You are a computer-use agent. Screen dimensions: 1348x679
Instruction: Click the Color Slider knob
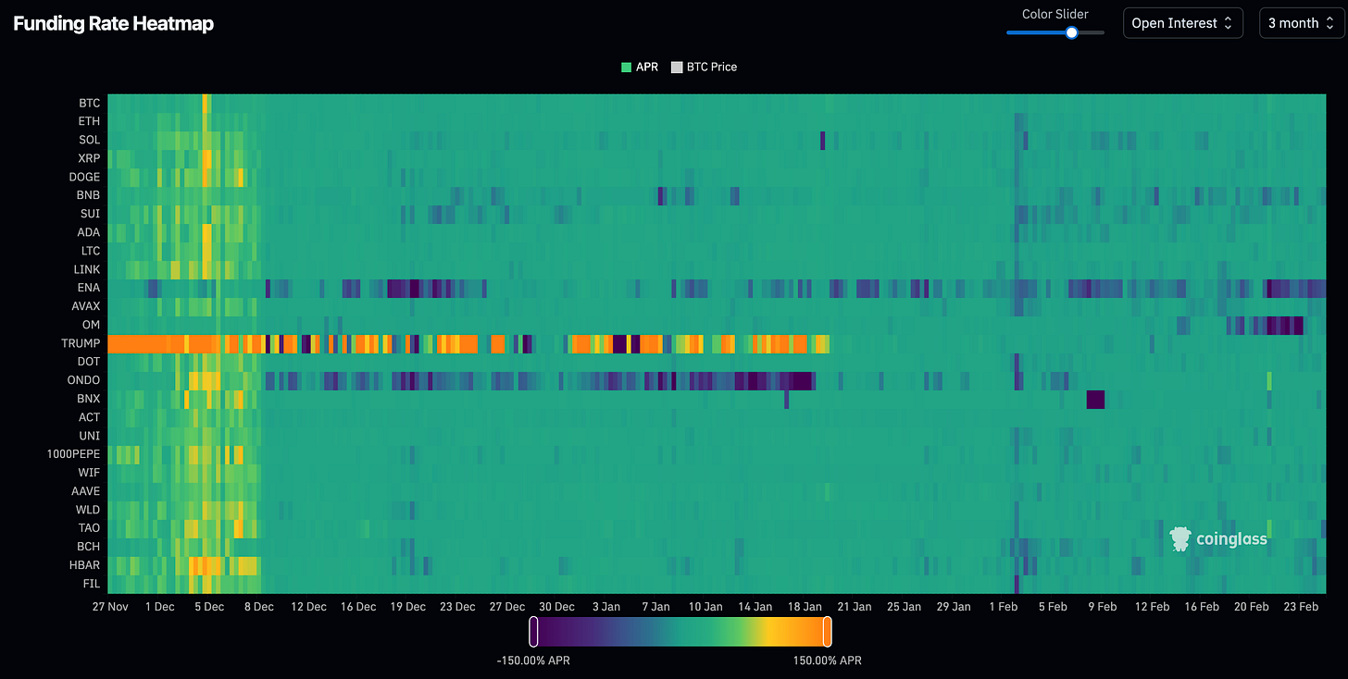tap(1071, 32)
